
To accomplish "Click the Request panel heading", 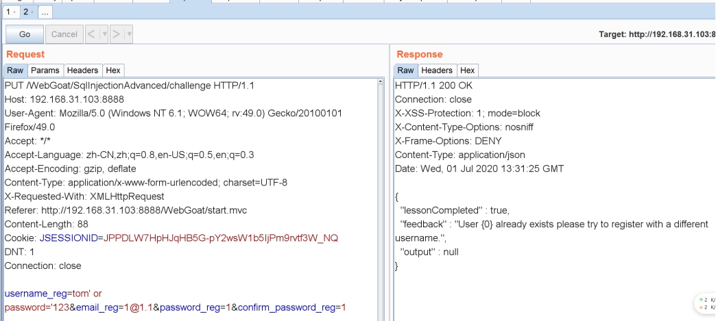I will pos(25,54).
